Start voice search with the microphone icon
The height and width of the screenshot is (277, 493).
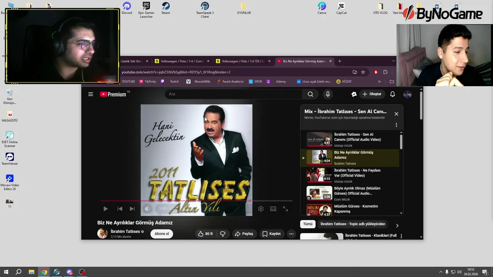click(328, 94)
